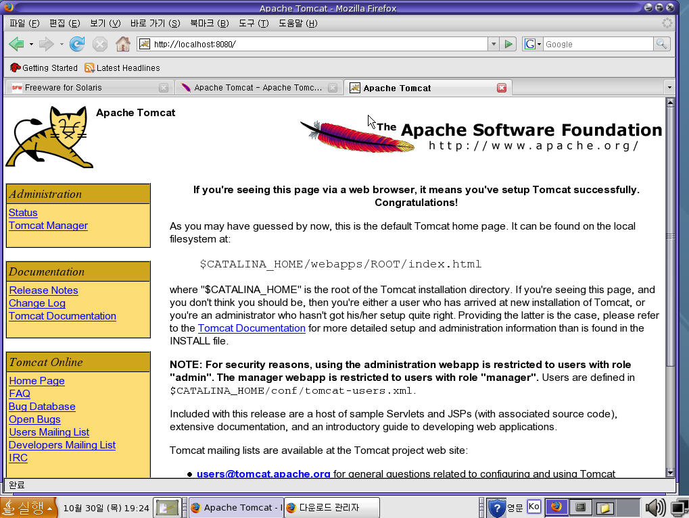Click the site favicon in the address bar
689x518 pixels.
tap(145, 44)
